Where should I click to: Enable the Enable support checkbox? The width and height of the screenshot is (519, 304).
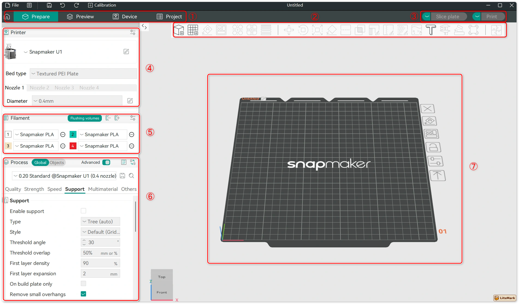pos(84,211)
